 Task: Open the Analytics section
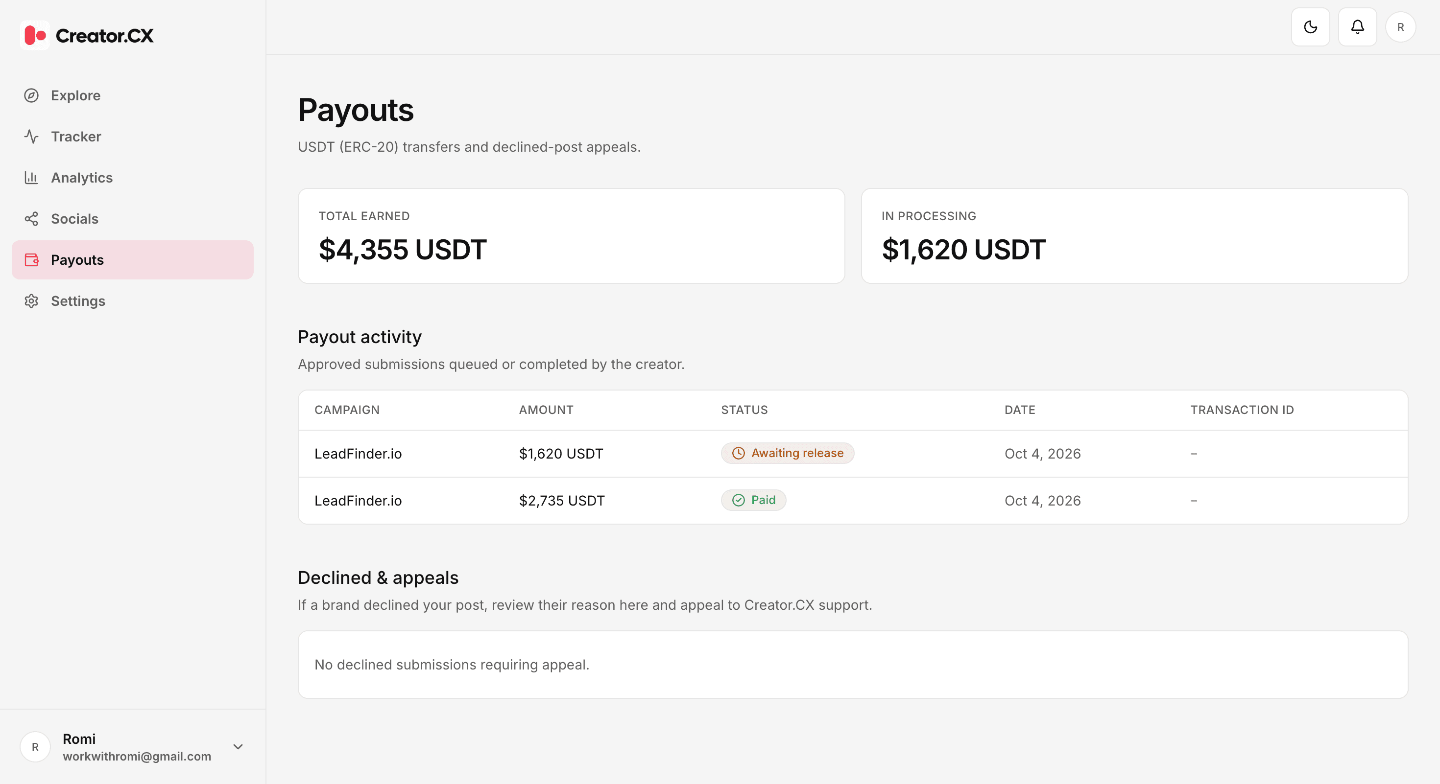coord(132,178)
